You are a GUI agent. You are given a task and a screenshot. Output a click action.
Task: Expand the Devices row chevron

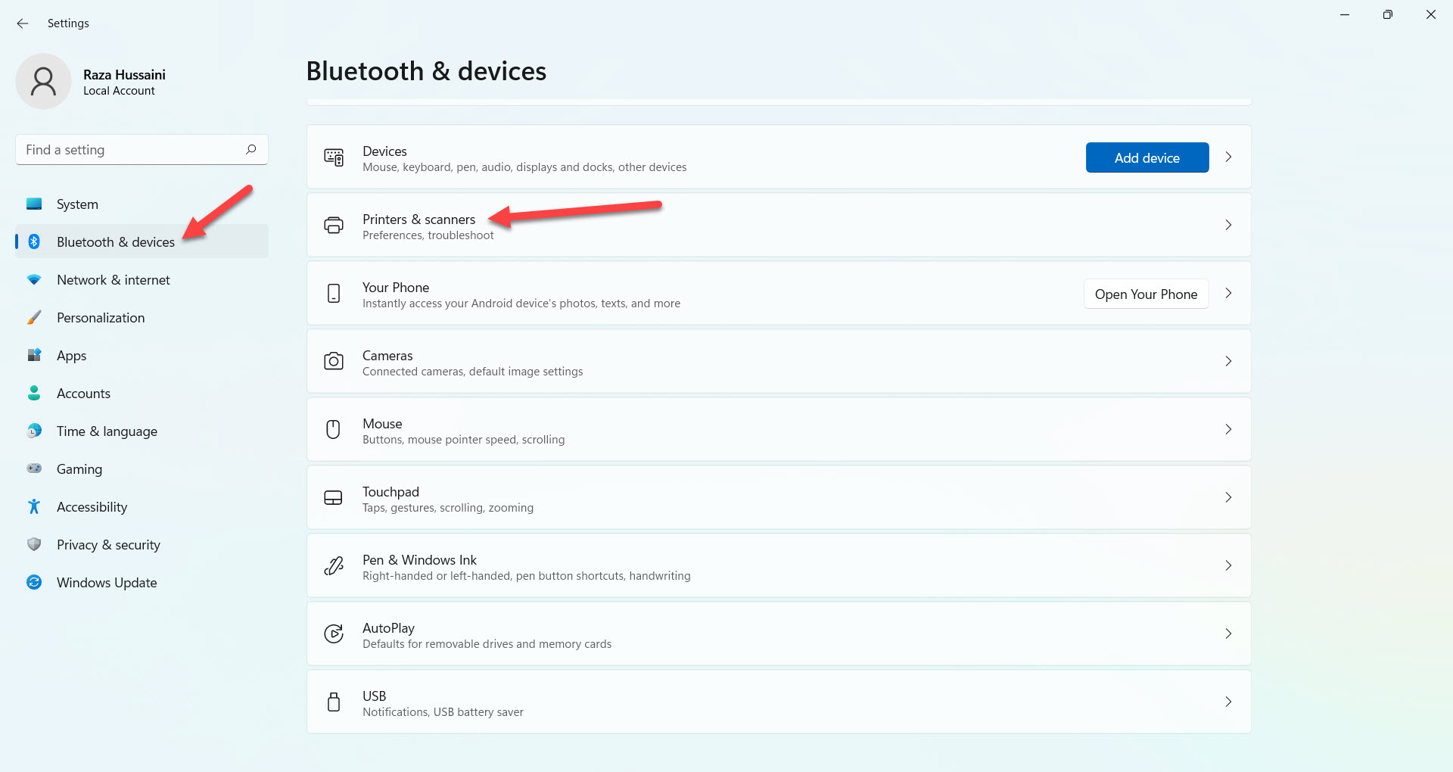pyautogui.click(x=1228, y=157)
